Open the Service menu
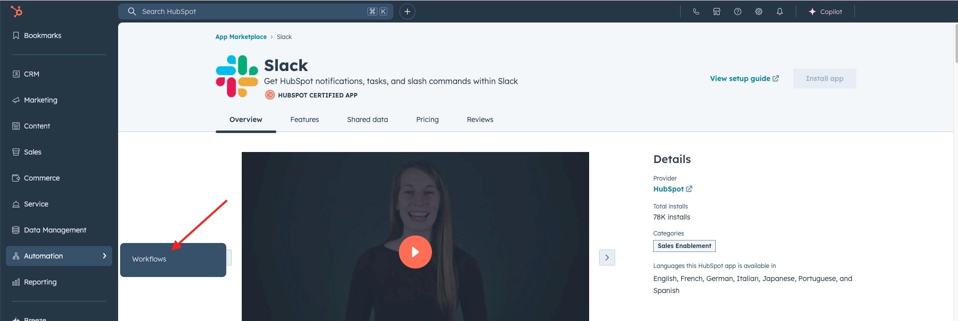Screen dimensions: 958x321 (x=31, y=204)
